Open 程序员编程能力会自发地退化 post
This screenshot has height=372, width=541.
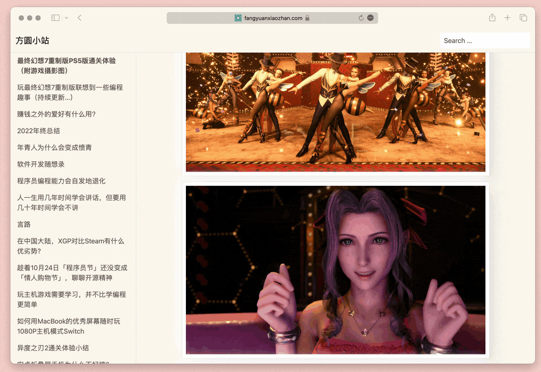61,181
